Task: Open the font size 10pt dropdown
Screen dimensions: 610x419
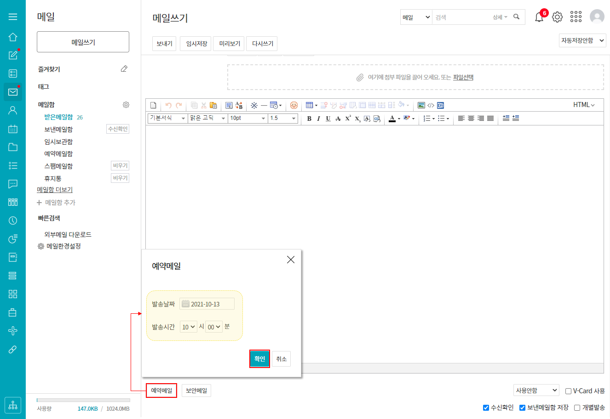Action: 247,118
